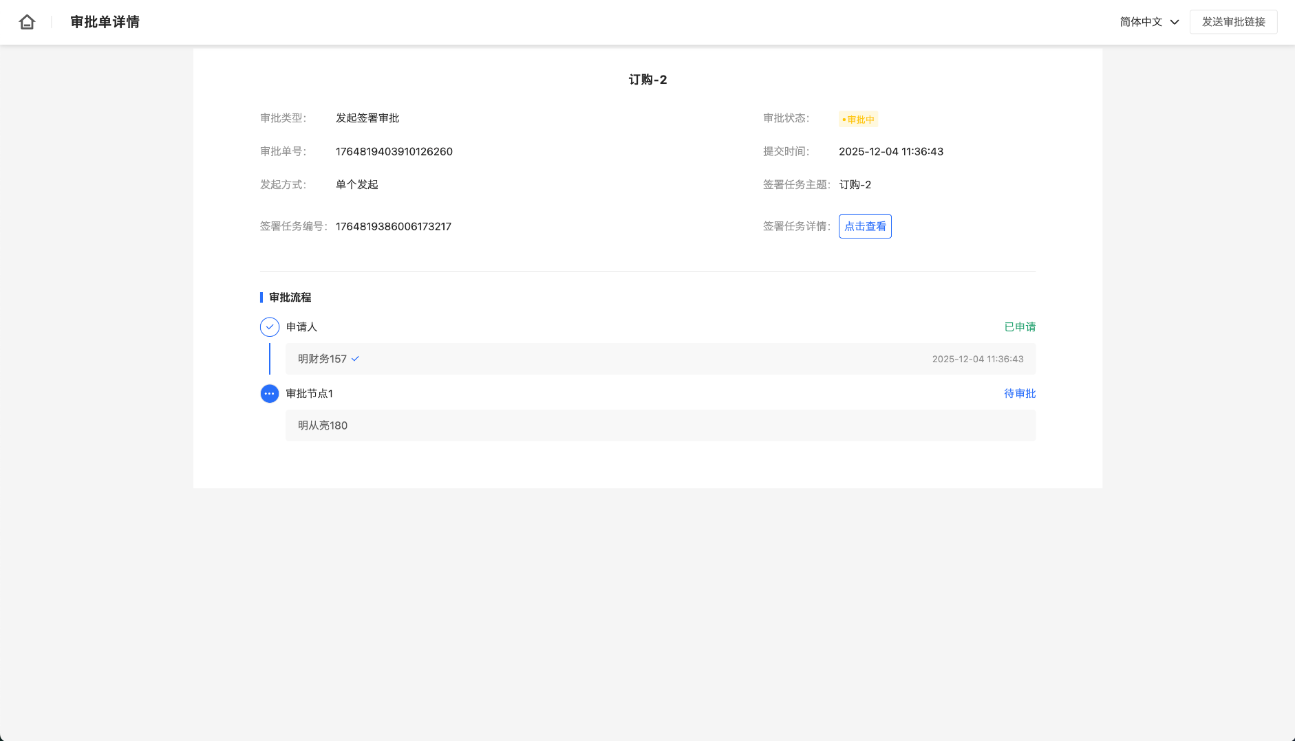Select the 明从亮180 approver row
This screenshot has height=741, width=1295.
pyautogui.click(x=660, y=425)
